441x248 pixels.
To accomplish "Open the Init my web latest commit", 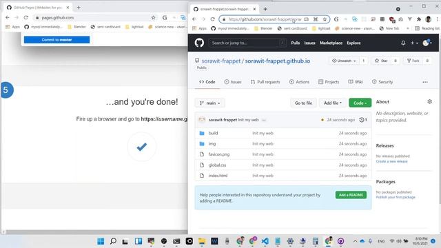I will [x=248, y=120].
